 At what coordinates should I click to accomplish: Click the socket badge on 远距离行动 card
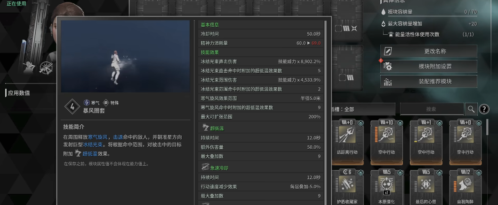(361, 123)
